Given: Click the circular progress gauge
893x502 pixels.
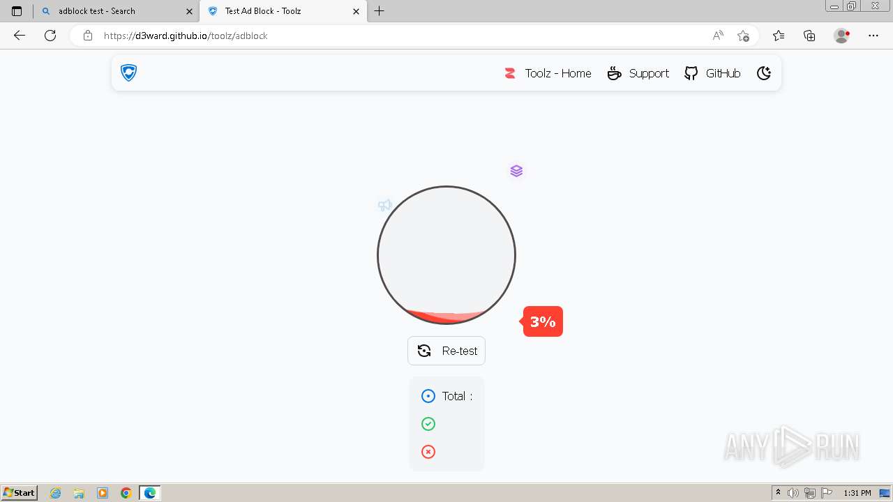Looking at the screenshot, I should tap(446, 255).
